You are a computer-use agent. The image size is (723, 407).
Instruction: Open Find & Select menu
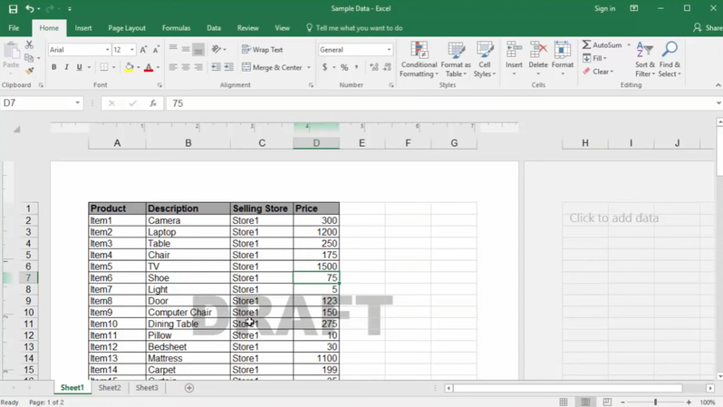(x=670, y=60)
